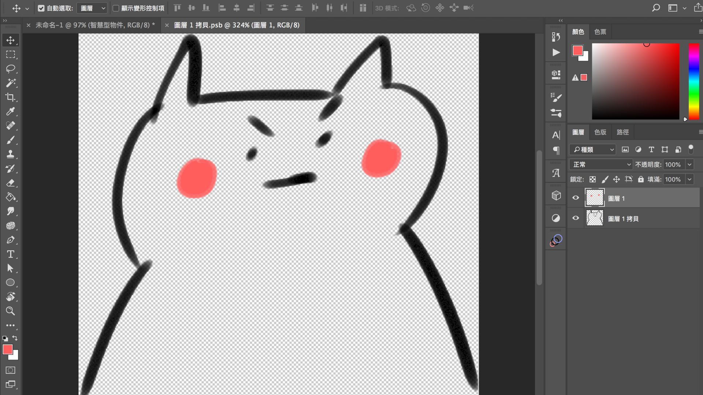Open the History panel icon

point(556,37)
